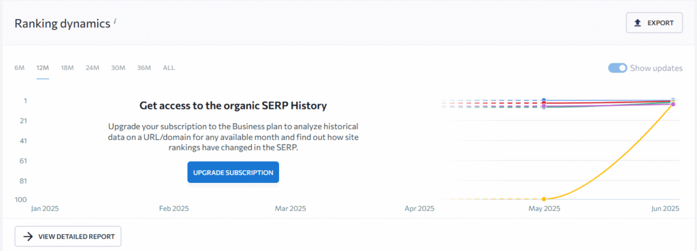Click the upload arrow icon in Export
697x251 pixels.
click(x=637, y=22)
